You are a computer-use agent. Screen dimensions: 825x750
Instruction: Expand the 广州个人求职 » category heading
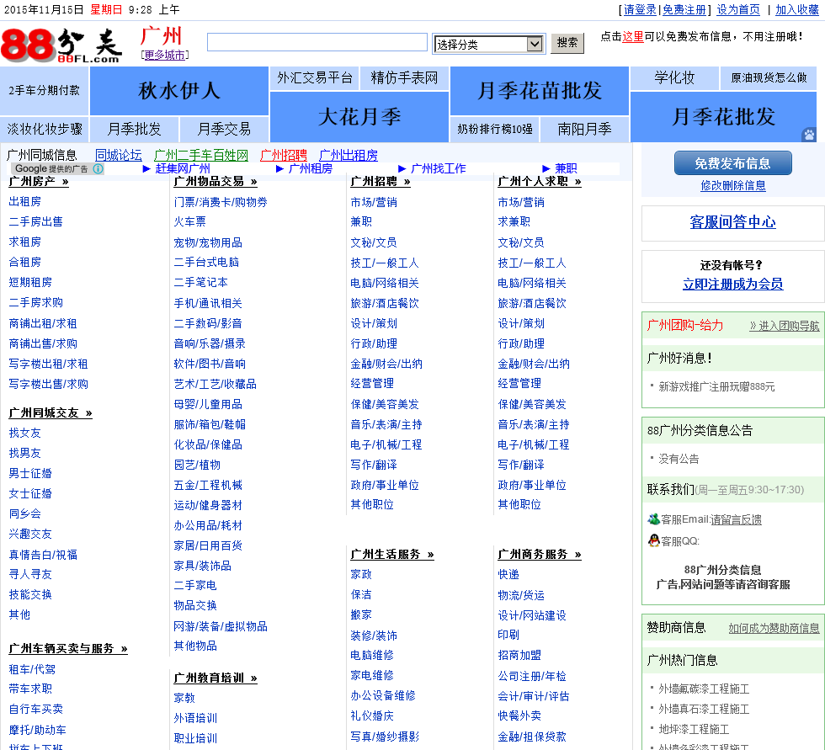coord(540,182)
